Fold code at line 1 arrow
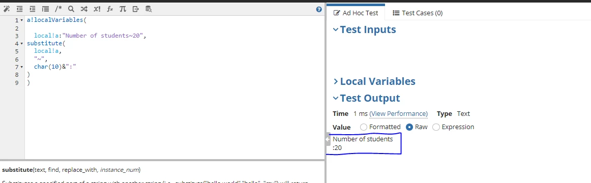This screenshot has height=183, width=591. pos(21,20)
